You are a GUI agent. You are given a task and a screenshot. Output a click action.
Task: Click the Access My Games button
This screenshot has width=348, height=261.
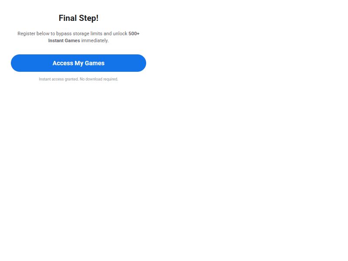78,63
